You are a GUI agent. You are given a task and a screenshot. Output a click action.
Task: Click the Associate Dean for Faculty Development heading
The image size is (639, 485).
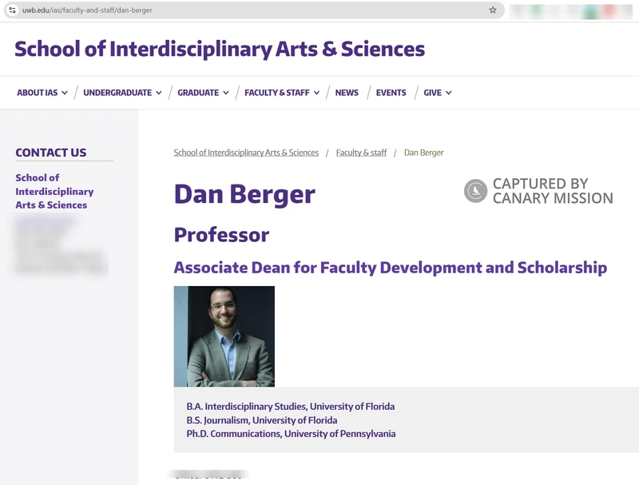(x=391, y=268)
